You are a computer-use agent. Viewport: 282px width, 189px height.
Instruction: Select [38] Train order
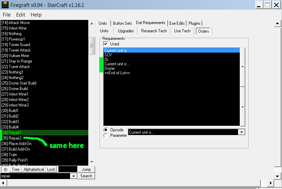pyautogui.click(x=44, y=155)
